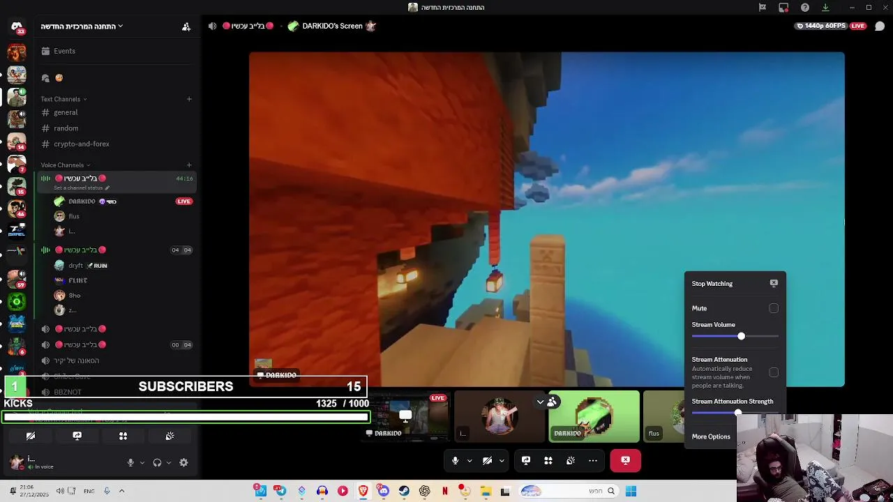
Task: Open more options ellipsis in call bar
Action: coord(593,460)
